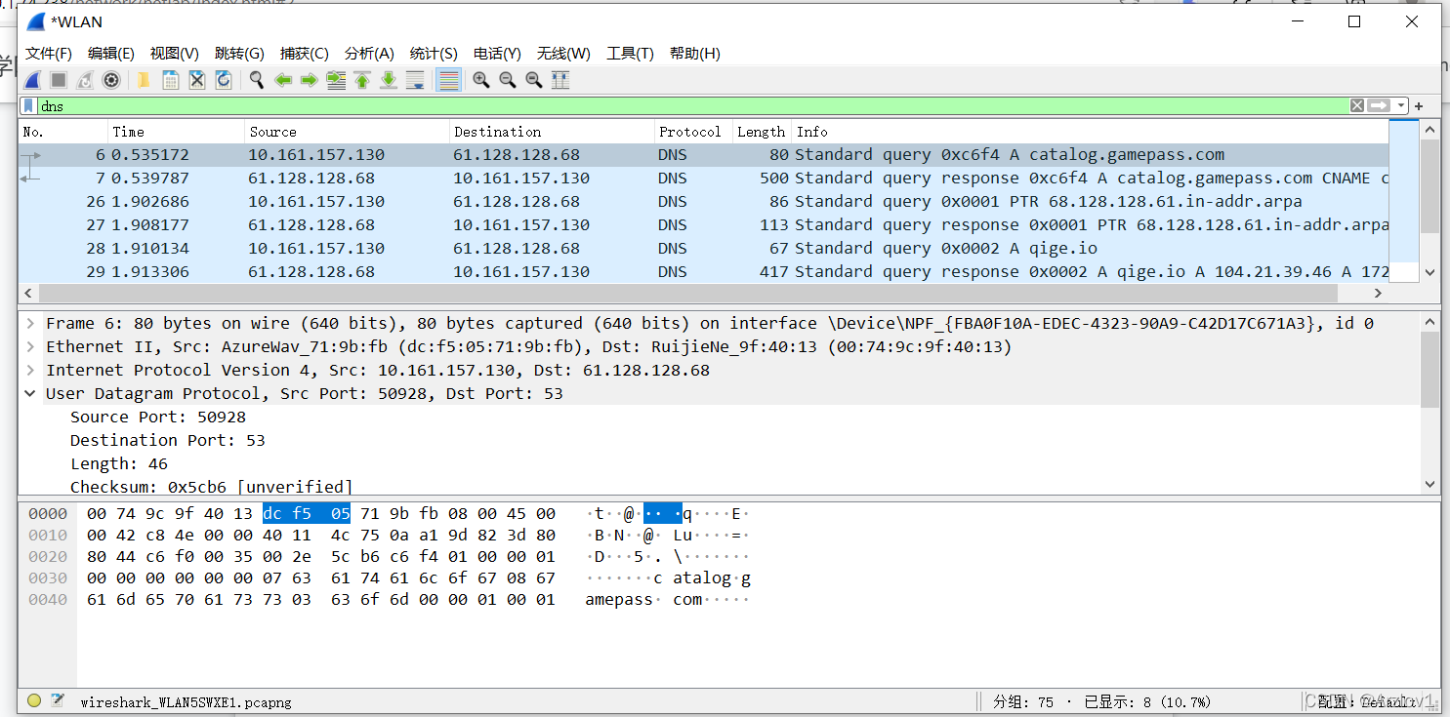Click into the dns display filter field

[693, 105]
